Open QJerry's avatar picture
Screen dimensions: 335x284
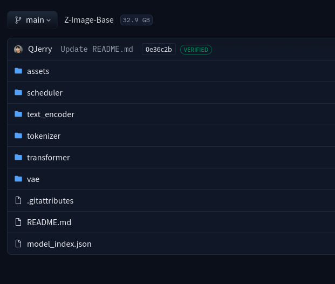(x=18, y=49)
